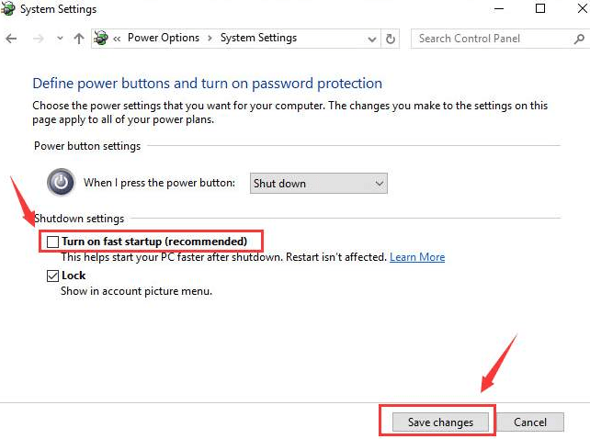Show hidden breadcrumb levels via double chevron

pyautogui.click(x=117, y=39)
